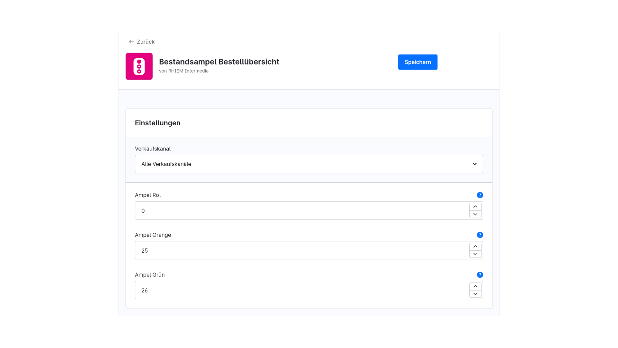Image resolution: width=618 pixels, height=348 pixels.
Task: Increase the Ampel Grün value
Action: click(x=475, y=286)
